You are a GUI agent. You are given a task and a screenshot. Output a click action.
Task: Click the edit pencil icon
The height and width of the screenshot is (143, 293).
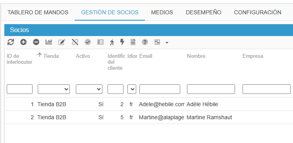click(62, 42)
